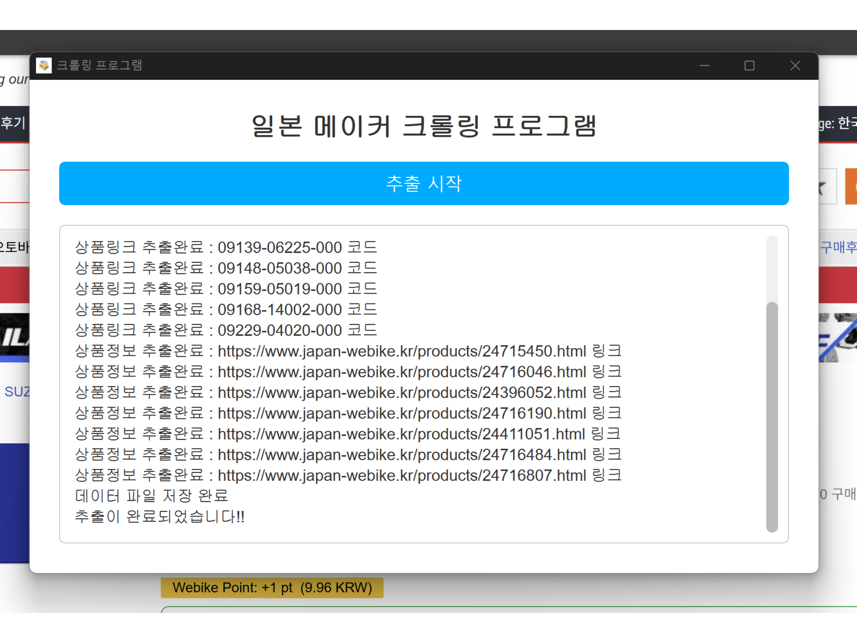Maximize the 크롤링 프로그램 window
Image resolution: width=857 pixels, height=643 pixels.
pyautogui.click(x=749, y=66)
